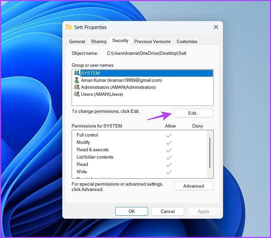Click the Write allow checkmark
This screenshot has height=238, width=271.
tap(169, 172)
